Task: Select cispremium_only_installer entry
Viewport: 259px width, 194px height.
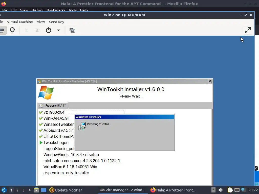Action: 66,173
